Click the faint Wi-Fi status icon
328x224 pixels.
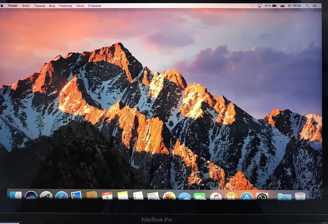253,6
